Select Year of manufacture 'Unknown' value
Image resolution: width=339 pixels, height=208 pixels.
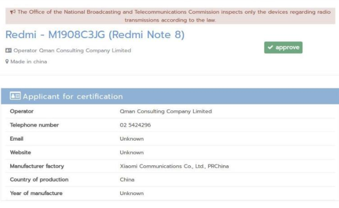click(x=132, y=194)
